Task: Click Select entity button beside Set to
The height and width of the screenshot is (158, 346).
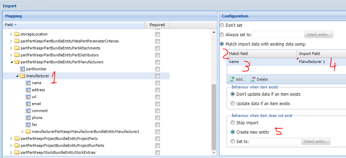Action: click(316, 141)
